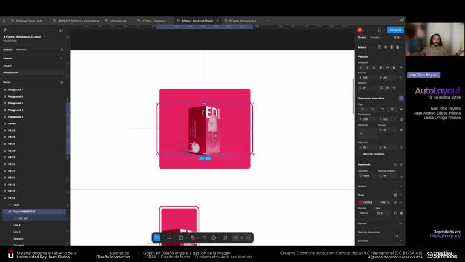465x262 pixels.
Task: Switch to the Archivo tab
Action: 8,50
